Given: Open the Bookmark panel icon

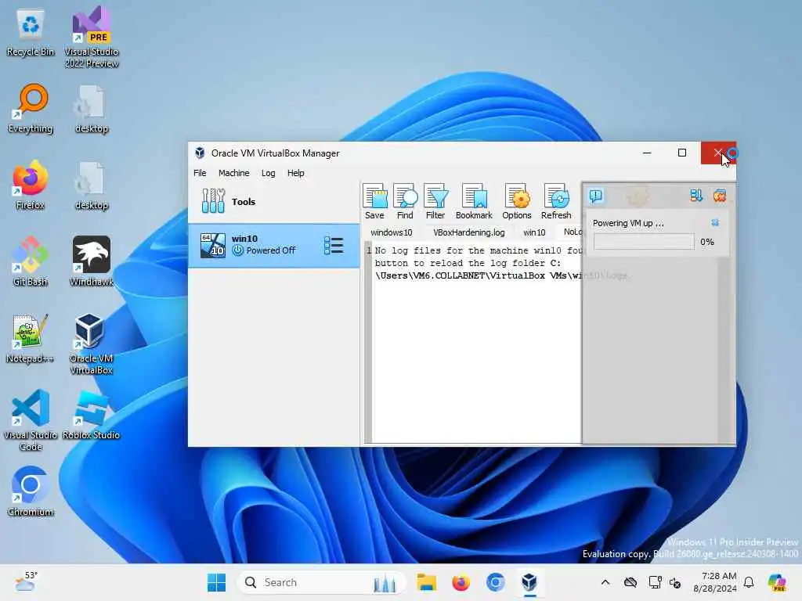Looking at the screenshot, I should tap(474, 202).
